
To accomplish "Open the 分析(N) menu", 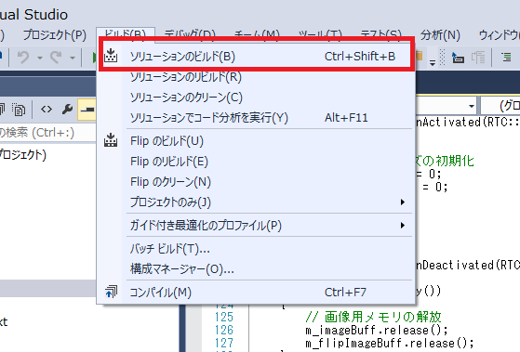I will pos(440,34).
